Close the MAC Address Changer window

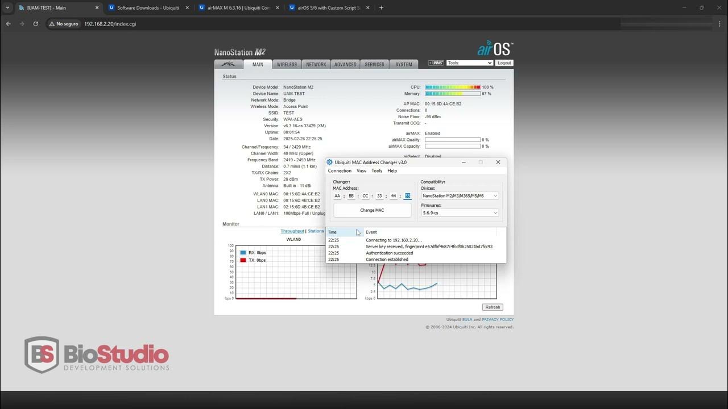tap(498, 162)
